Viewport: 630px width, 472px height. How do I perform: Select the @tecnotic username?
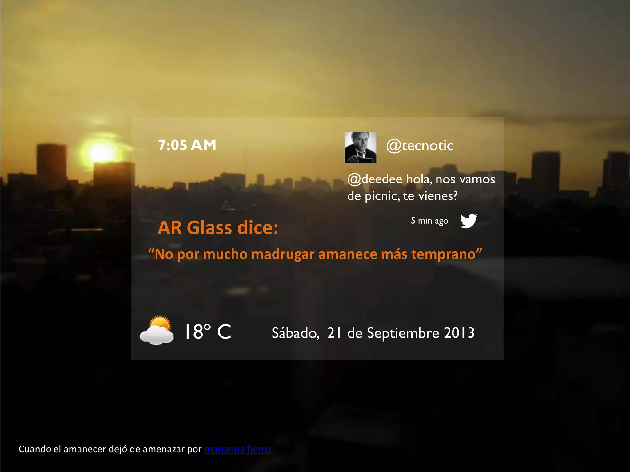coord(420,146)
